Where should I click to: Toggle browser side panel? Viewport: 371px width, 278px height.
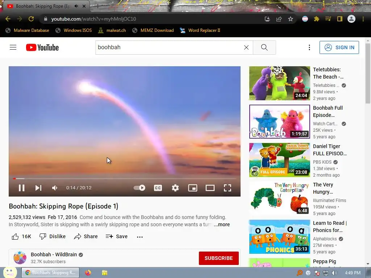coord(340,19)
